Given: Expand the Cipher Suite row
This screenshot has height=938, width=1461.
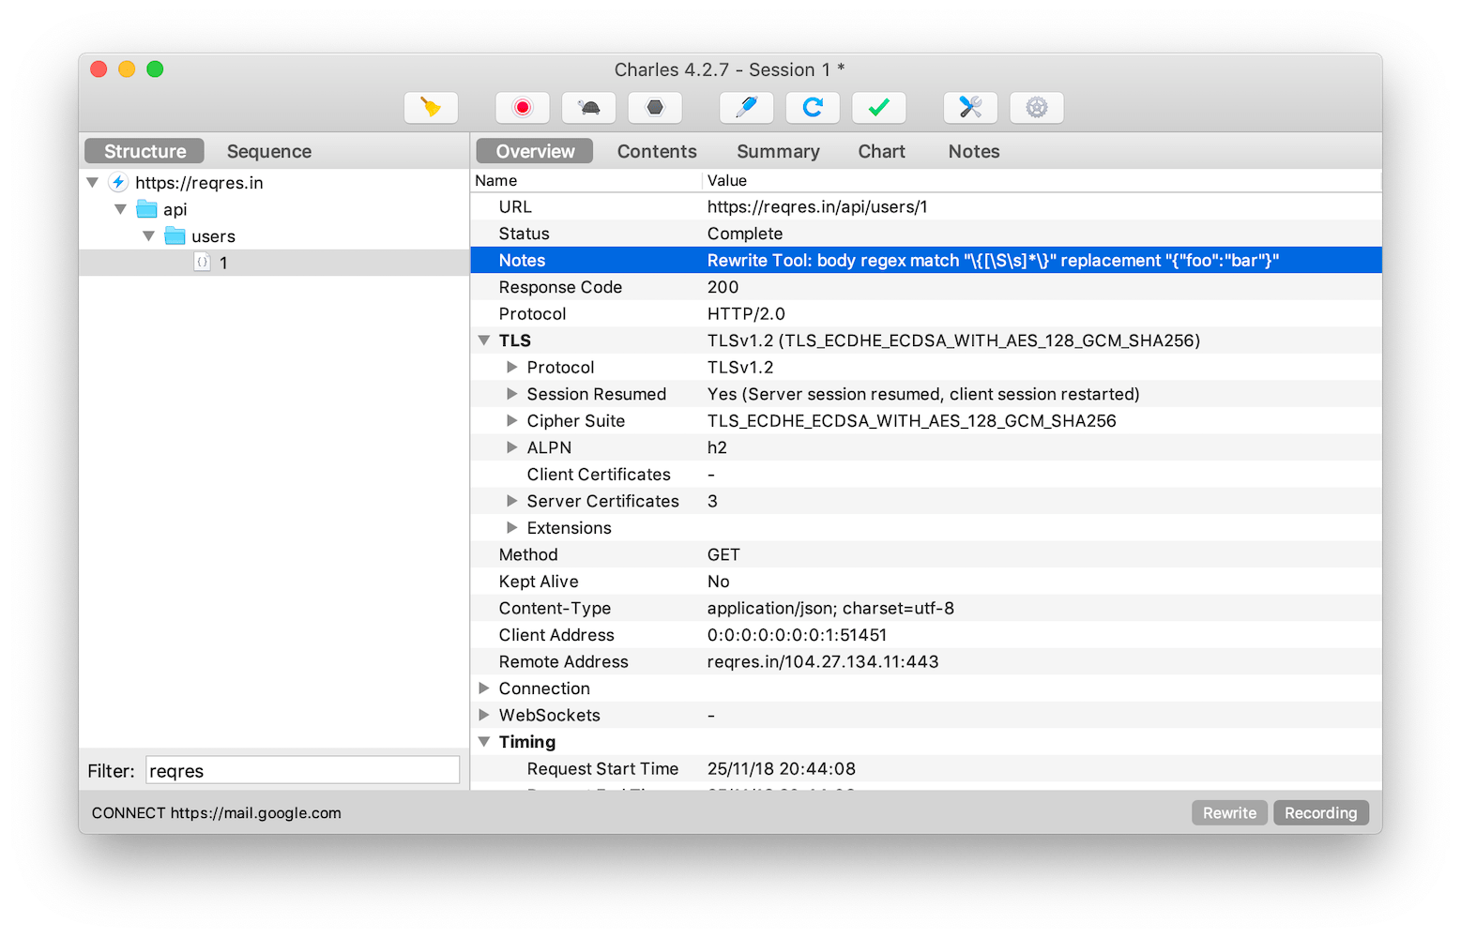Looking at the screenshot, I should (x=512, y=420).
